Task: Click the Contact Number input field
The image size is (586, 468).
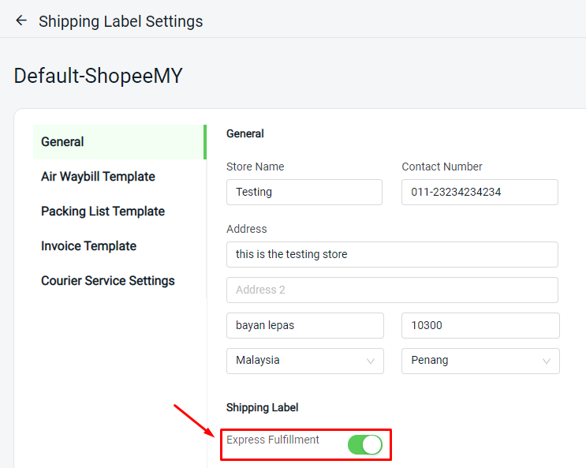Action: point(480,192)
